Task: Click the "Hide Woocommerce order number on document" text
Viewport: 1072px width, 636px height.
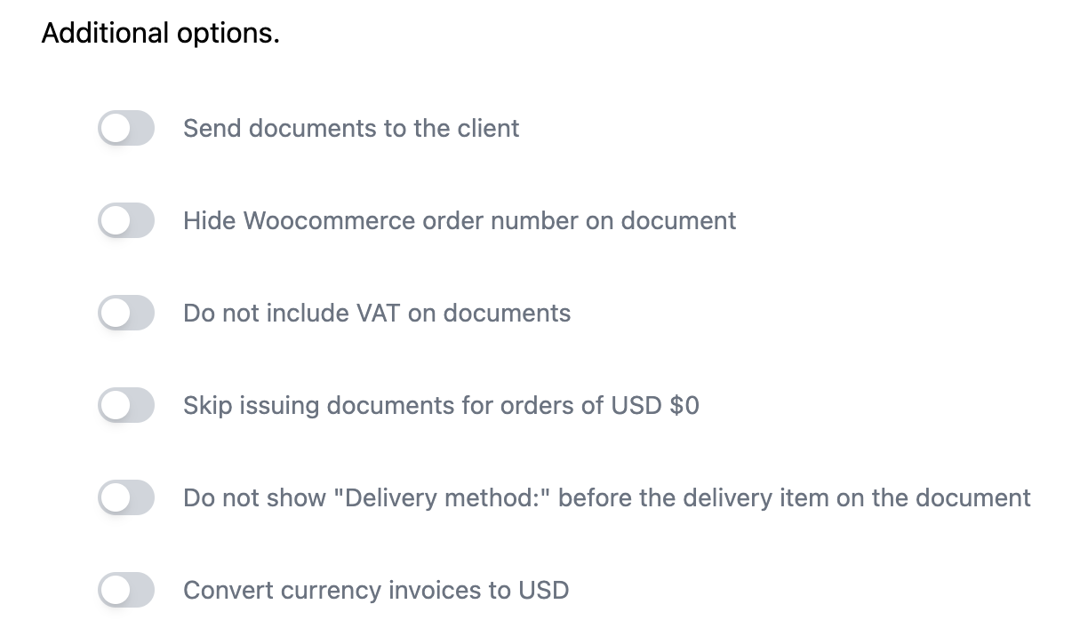Action: [460, 220]
